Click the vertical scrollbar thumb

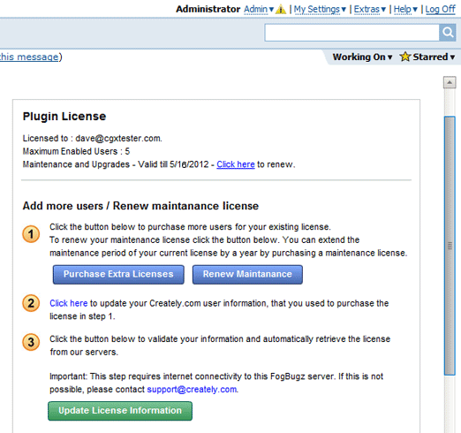pyautogui.click(x=450, y=246)
